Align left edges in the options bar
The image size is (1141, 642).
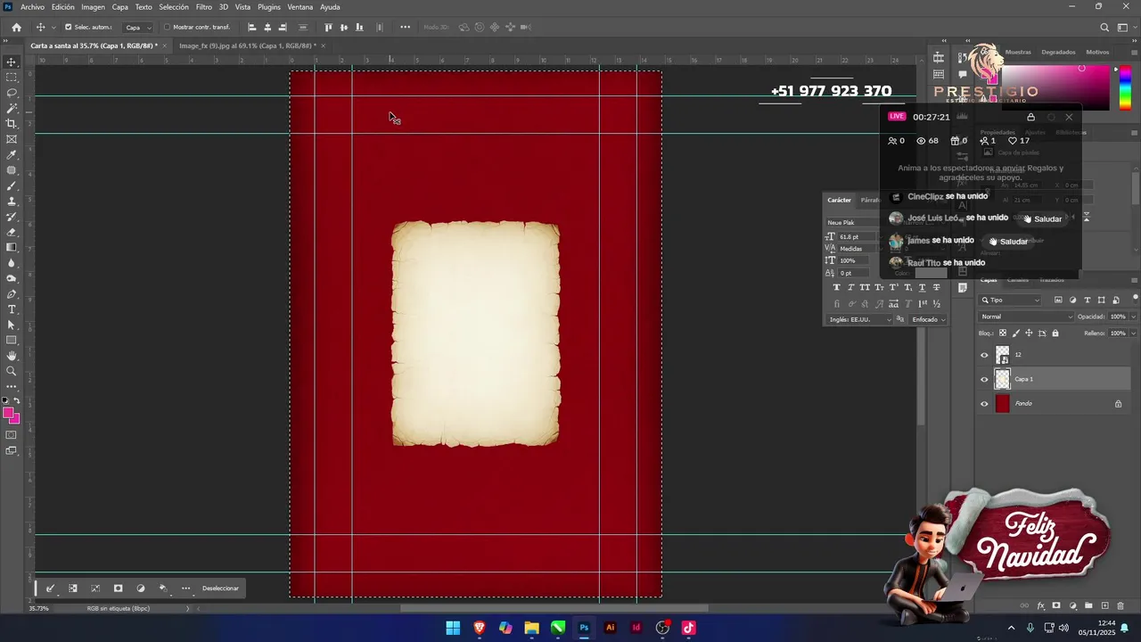[251, 27]
